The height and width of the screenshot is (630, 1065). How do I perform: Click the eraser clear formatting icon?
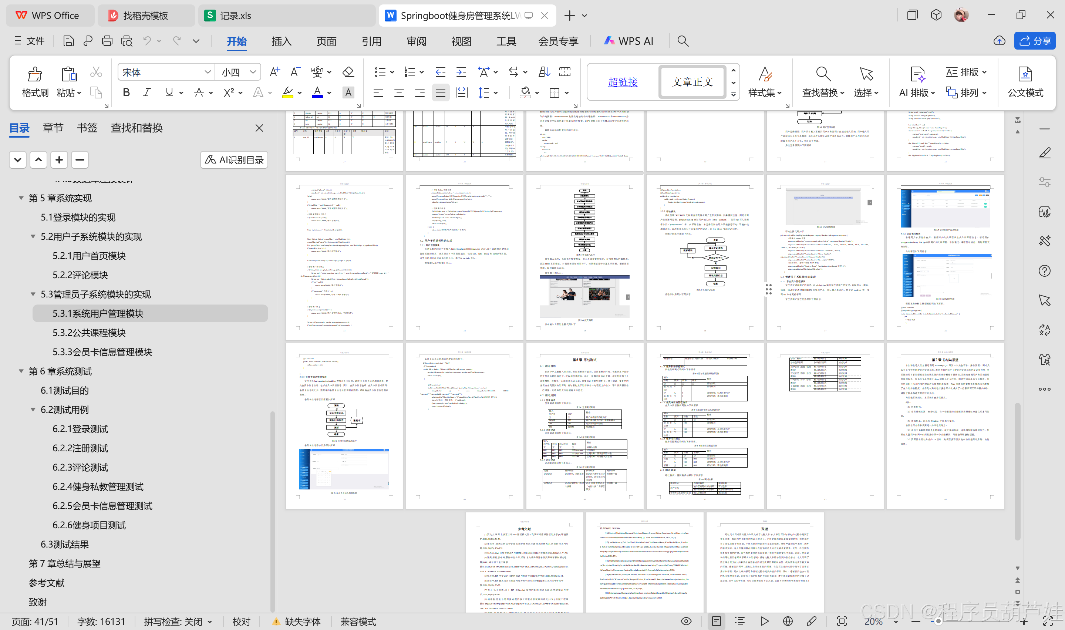point(348,72)
